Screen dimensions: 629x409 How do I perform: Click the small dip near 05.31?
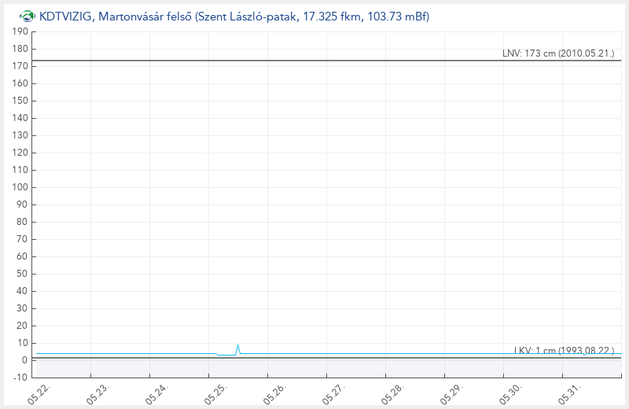pos(584,355)
